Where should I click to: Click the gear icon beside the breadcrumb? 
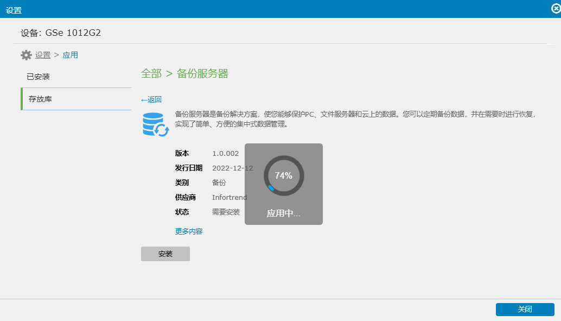click(x=26, y=55)
